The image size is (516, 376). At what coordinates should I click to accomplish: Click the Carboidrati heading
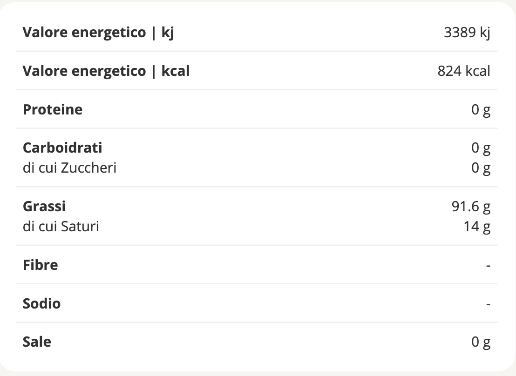(x=62, y=148)
